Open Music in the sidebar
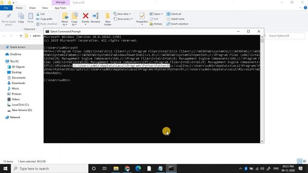308x173 pixels. (x=15, y=88)
